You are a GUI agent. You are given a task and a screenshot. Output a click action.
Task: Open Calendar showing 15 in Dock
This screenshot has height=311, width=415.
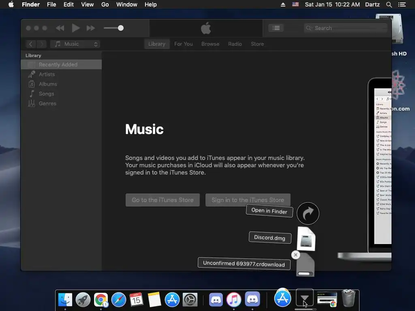coord(136,300)
